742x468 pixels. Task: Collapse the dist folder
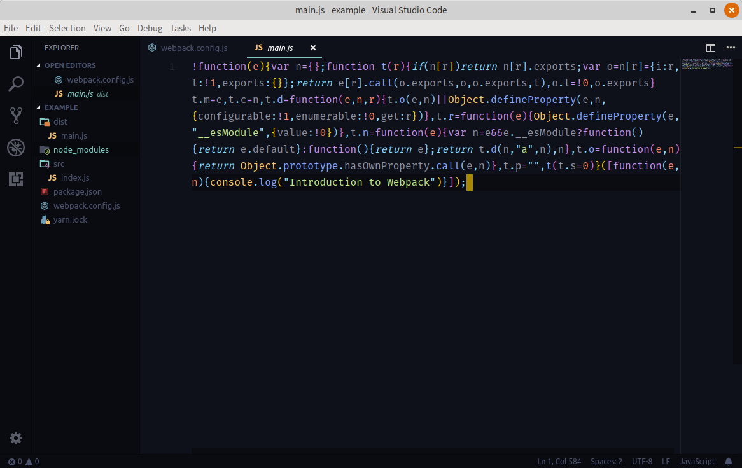pyautogui.click(x=60, y=121)
